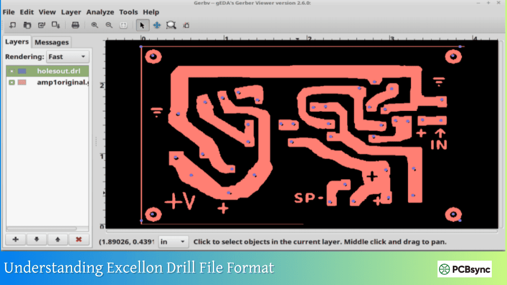This screenshot has width=507, height=285.
Task: Click the +V label on the PCB canvas
Action: [x=180, y=201]
